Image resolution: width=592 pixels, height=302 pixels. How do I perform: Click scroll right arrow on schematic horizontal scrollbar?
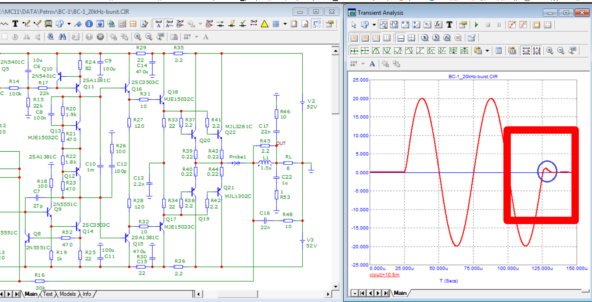328,294
